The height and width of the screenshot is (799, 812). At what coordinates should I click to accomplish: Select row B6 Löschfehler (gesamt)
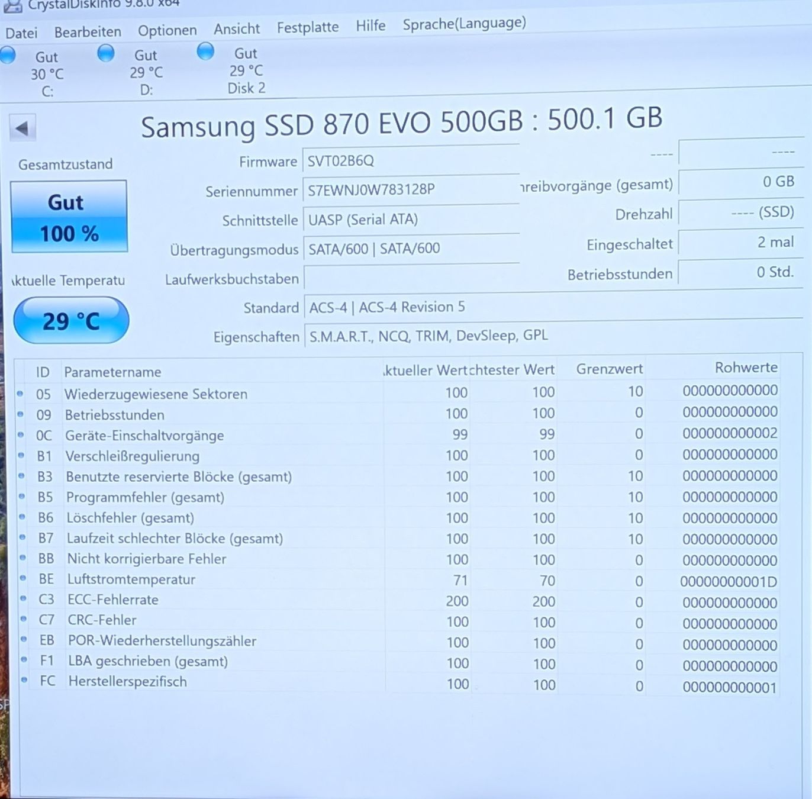[x=397, y=518]
